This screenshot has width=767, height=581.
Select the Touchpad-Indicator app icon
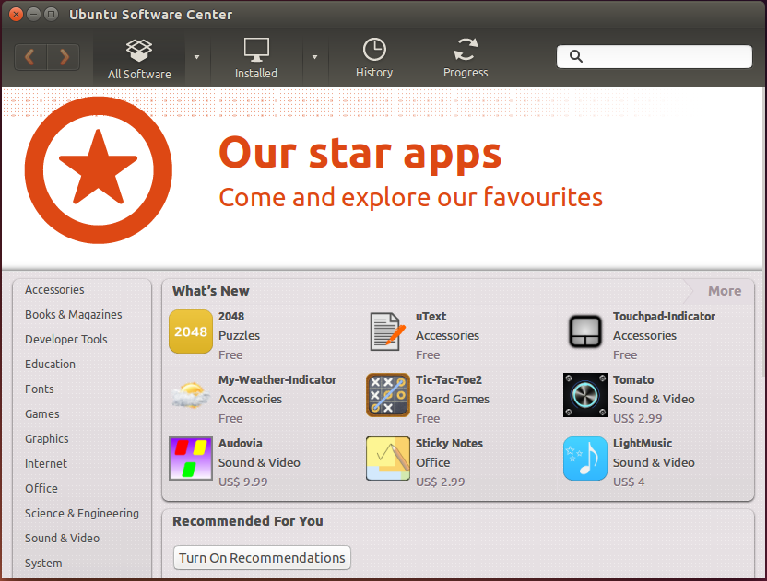[585, 331]
